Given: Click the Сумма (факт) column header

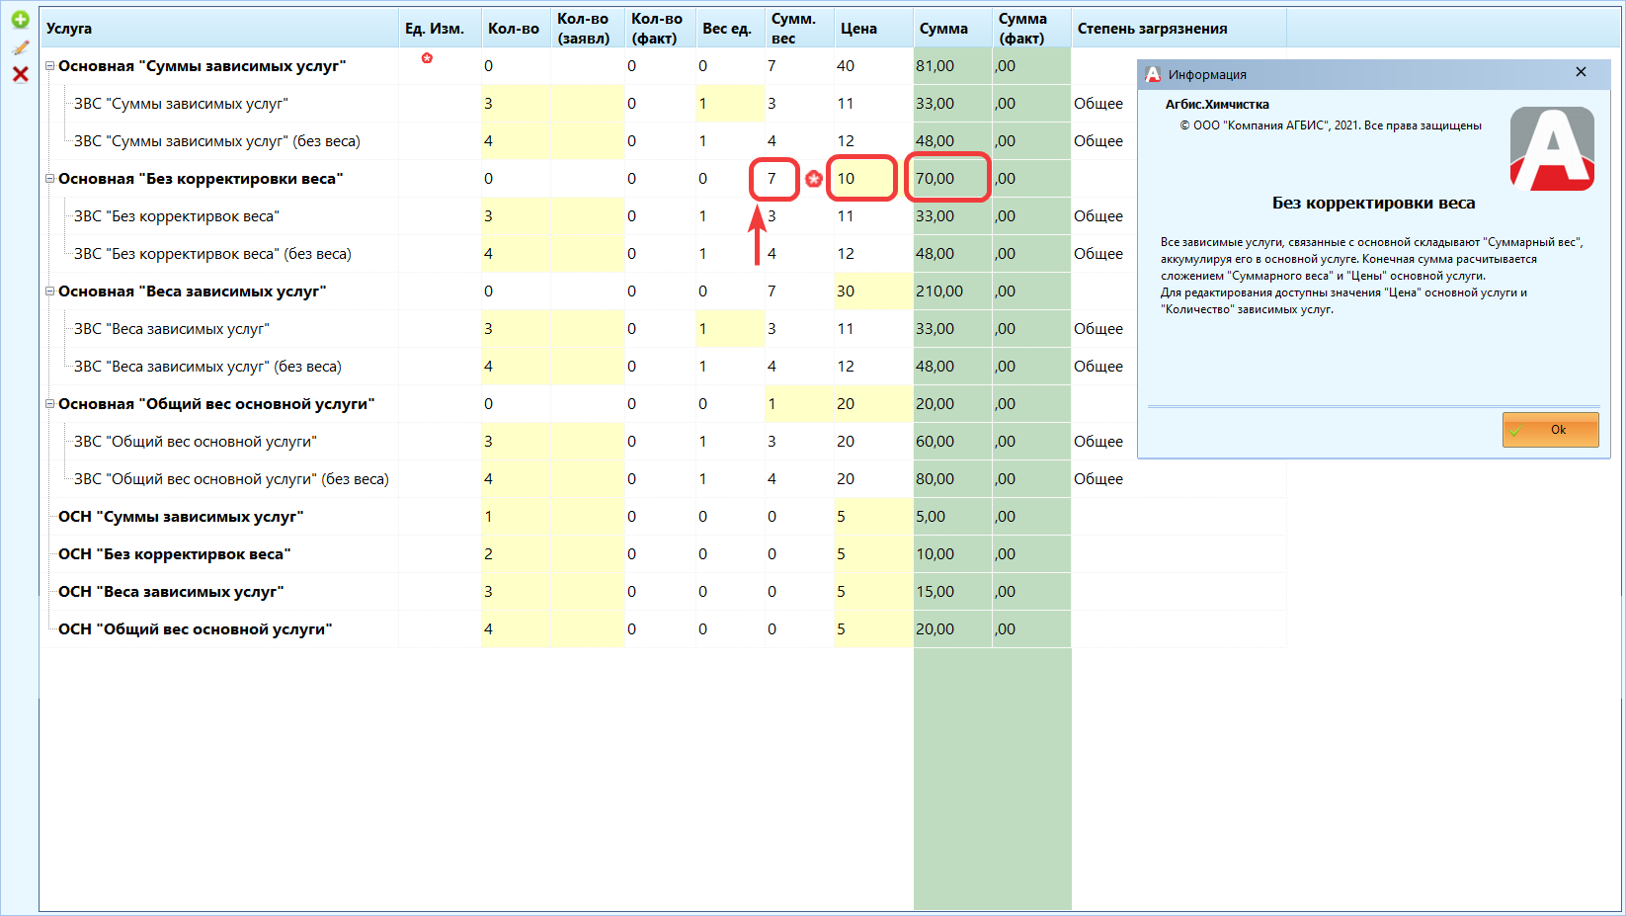Looking at the screenshot, I should (x=1031, y=28).
